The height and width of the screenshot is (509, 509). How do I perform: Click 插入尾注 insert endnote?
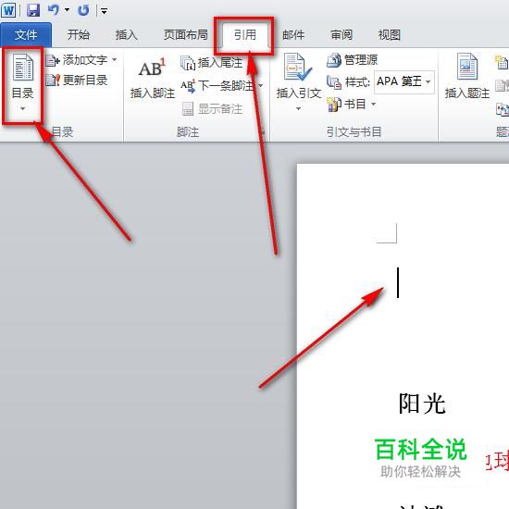click(x=212, y=63)
